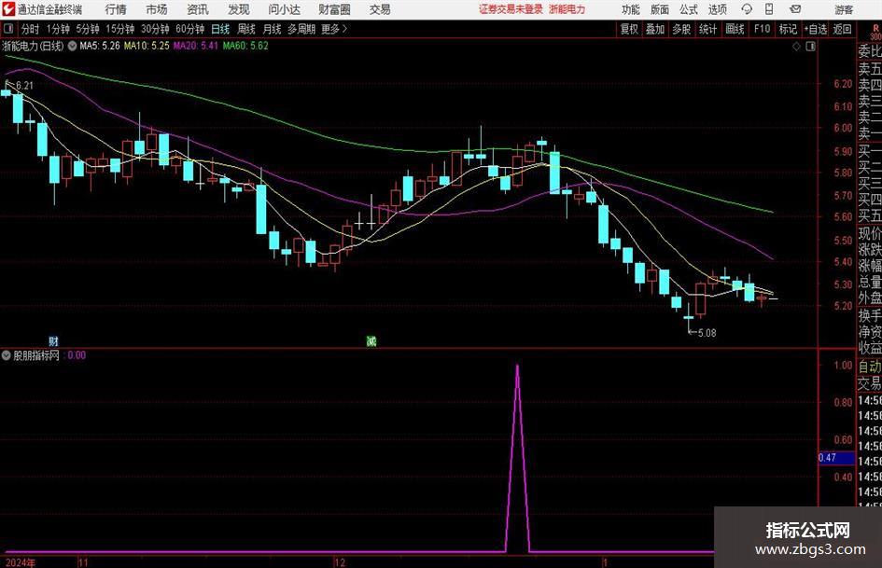Image resolution: width=882 pixels, height=568 pixels.
Task: Click the diamond icon above the chart
Action: [796, 47]
